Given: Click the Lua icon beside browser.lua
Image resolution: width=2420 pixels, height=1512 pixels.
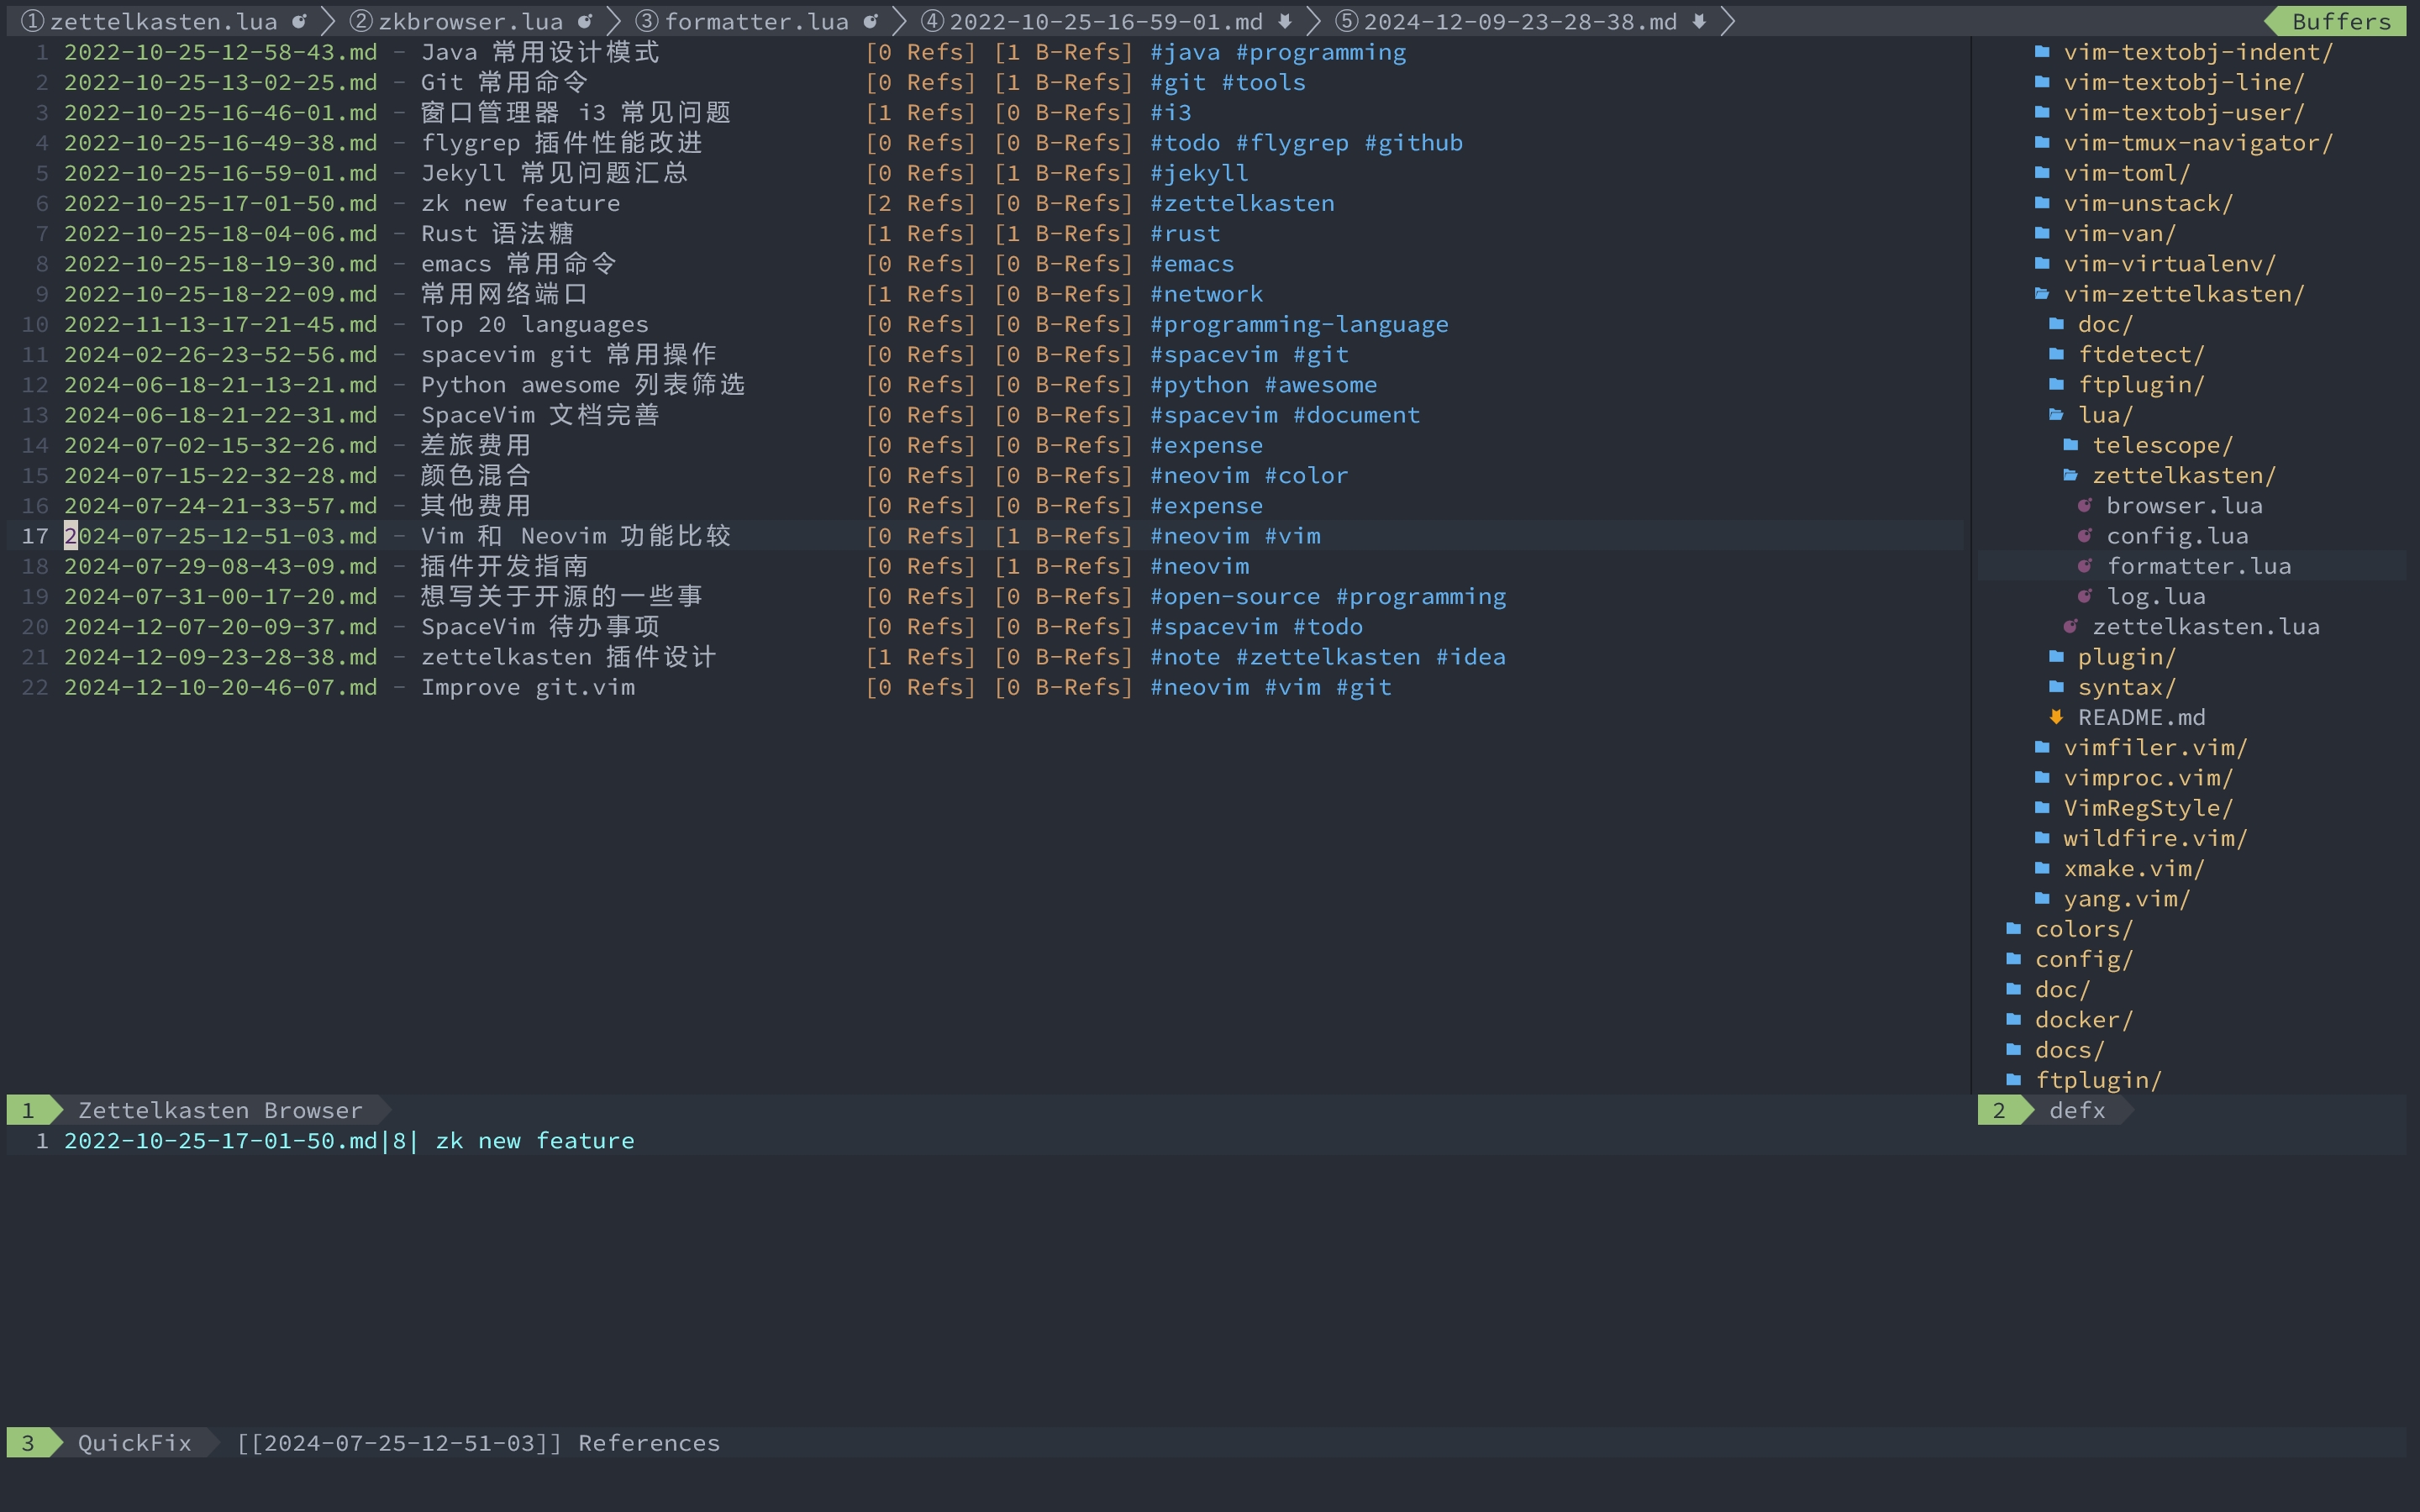Looking at the screenshot, I should click(2084, 505).
